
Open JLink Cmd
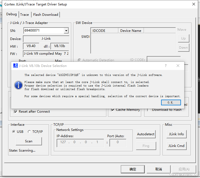coord(176,146)
